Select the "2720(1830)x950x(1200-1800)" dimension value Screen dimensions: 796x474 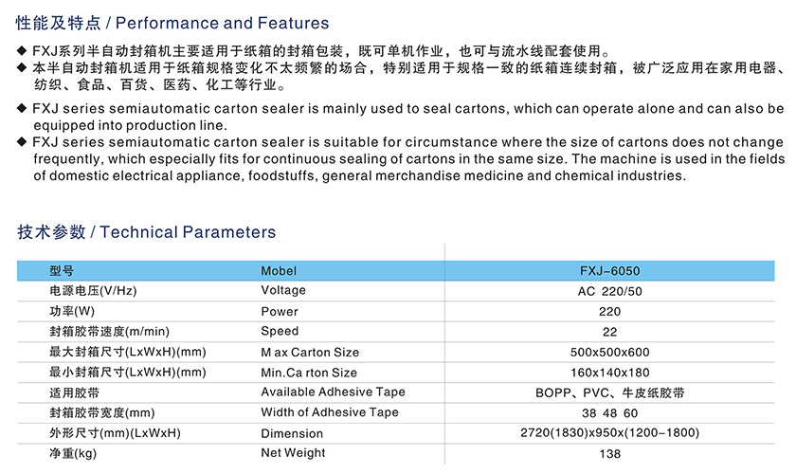click(x=609, y=433)
